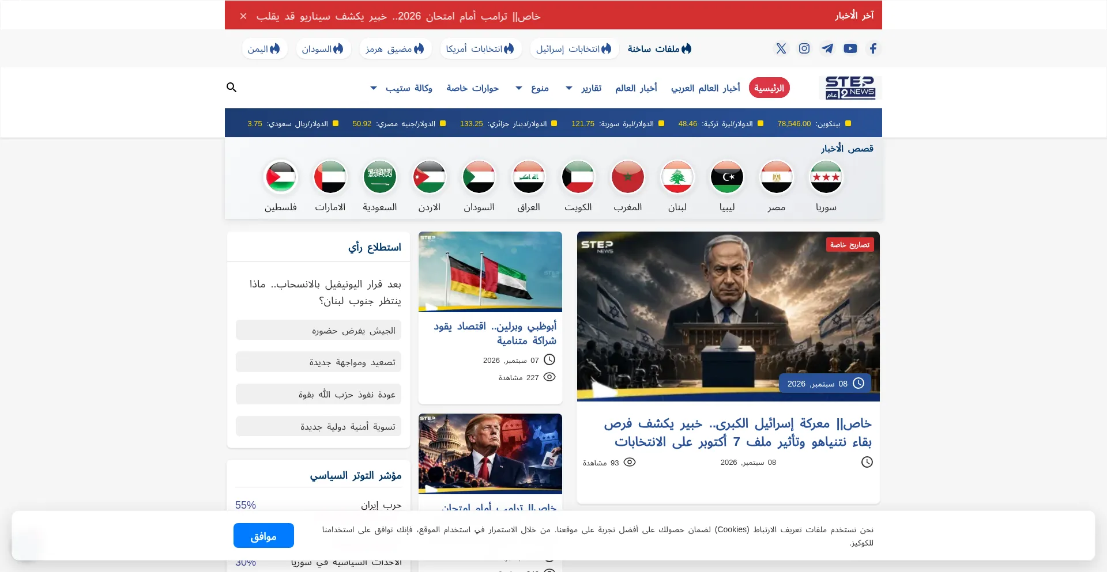Open the X (Twitter) social icon
Screen dimensions: 1107x572
[x=781, y=48]
